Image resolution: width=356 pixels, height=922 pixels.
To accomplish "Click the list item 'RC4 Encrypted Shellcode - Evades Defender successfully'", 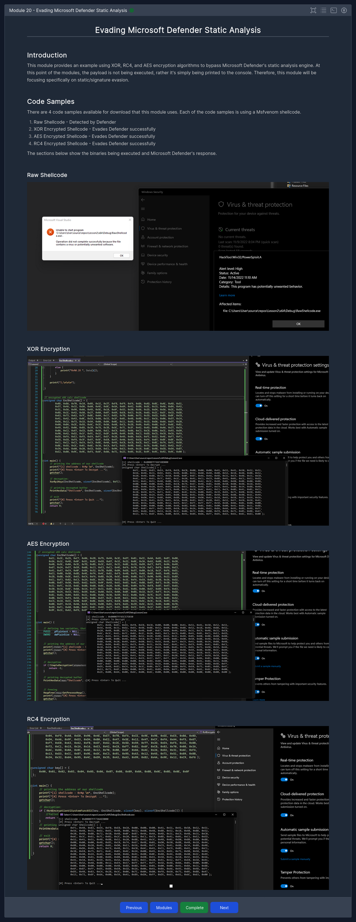I will [x=95, y=143].
